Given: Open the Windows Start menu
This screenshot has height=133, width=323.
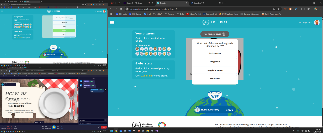Looking at the screenshot, I should (x=111, y=131).
